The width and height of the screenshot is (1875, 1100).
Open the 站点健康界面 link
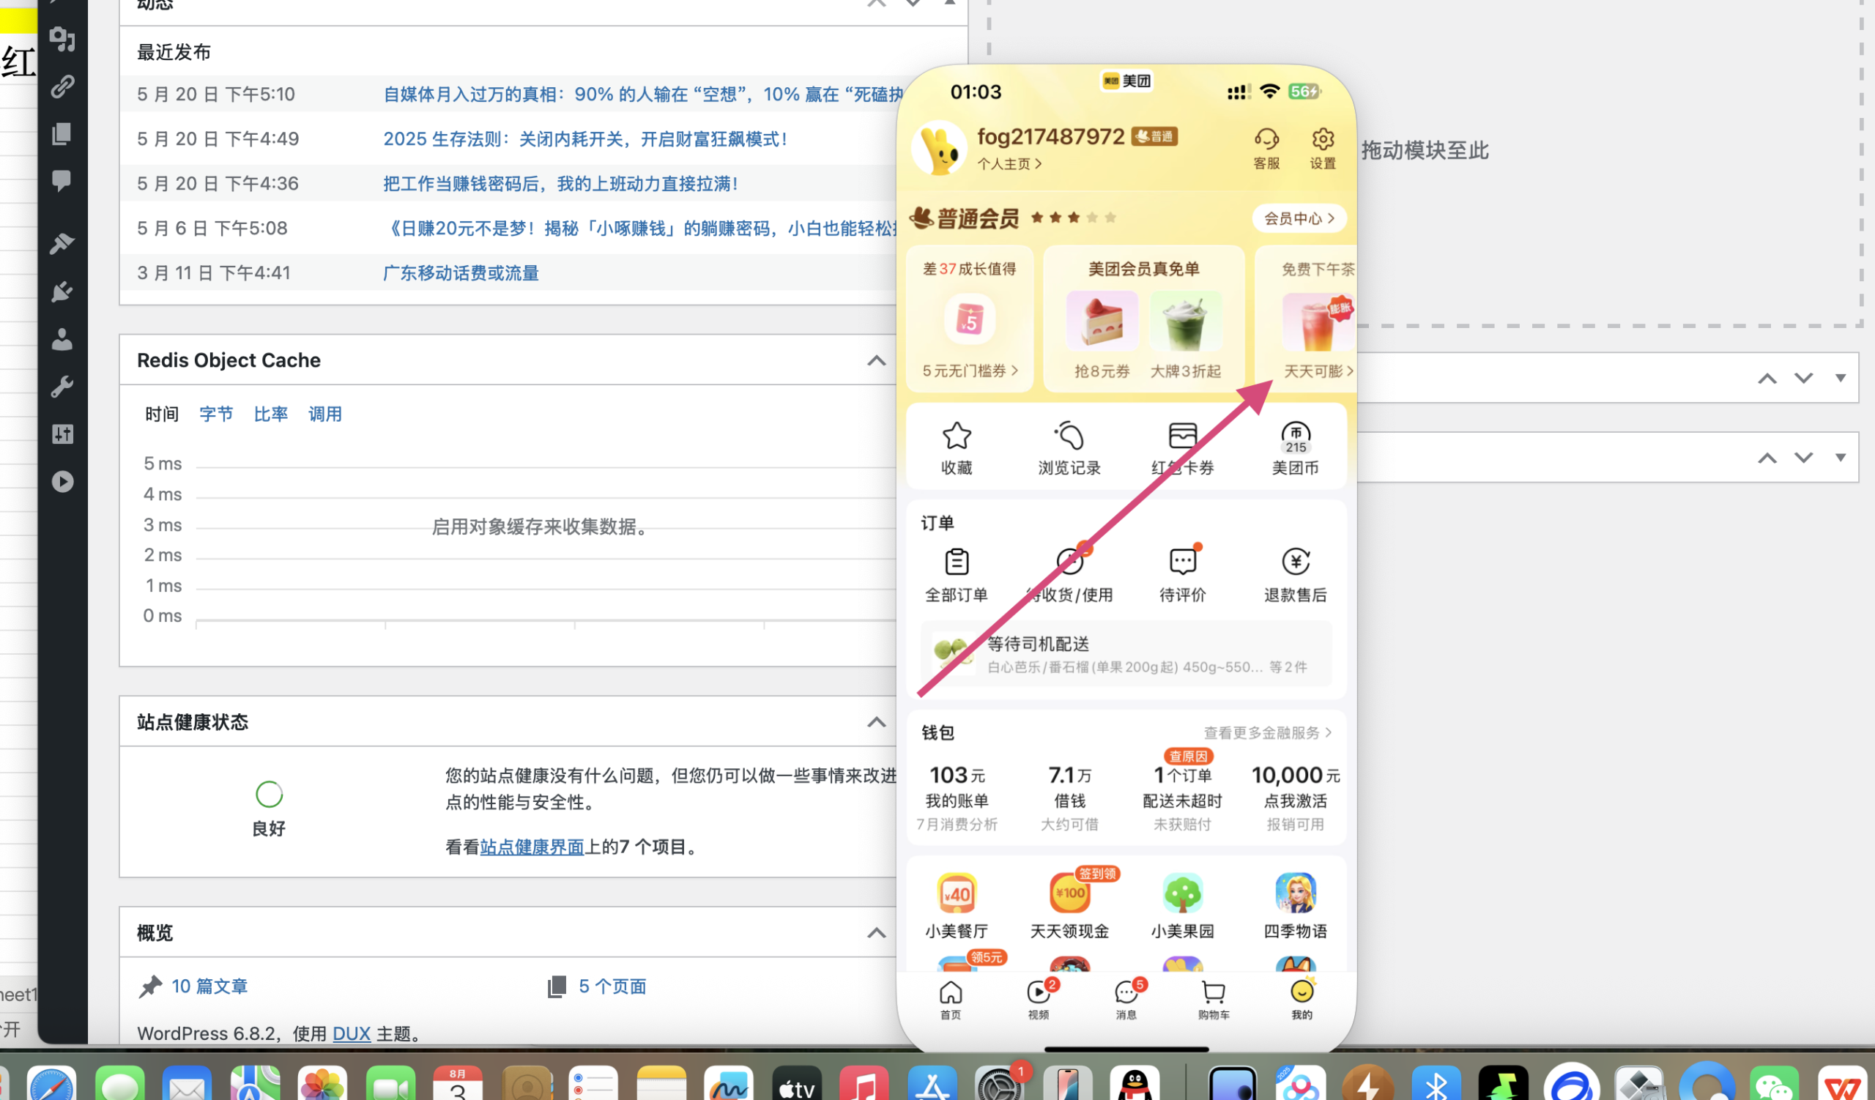point(532,847)
